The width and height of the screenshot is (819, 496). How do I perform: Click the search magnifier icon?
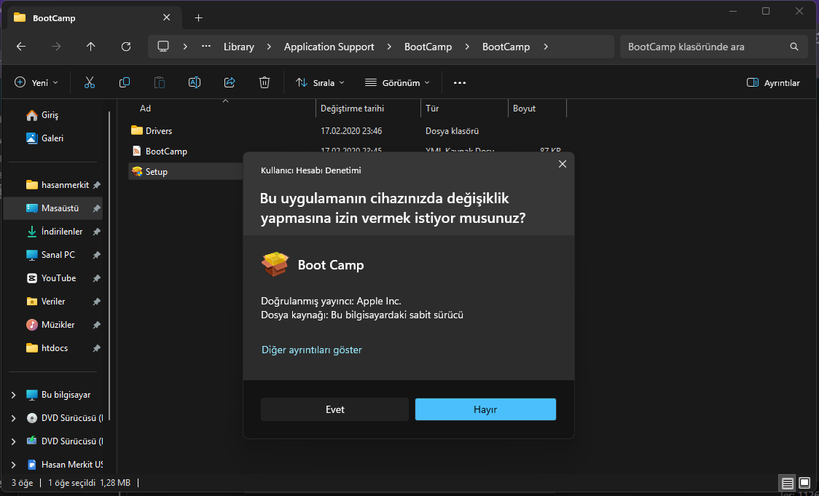click(x=794, y=47)
